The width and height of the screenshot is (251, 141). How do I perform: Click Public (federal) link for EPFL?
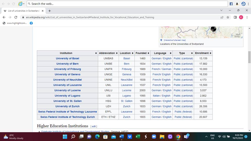click(183, 112)
